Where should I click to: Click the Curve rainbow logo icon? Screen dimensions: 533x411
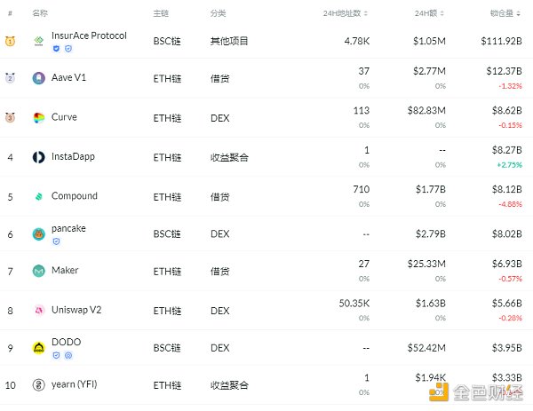pyautogui.click(x=39, y=117)
